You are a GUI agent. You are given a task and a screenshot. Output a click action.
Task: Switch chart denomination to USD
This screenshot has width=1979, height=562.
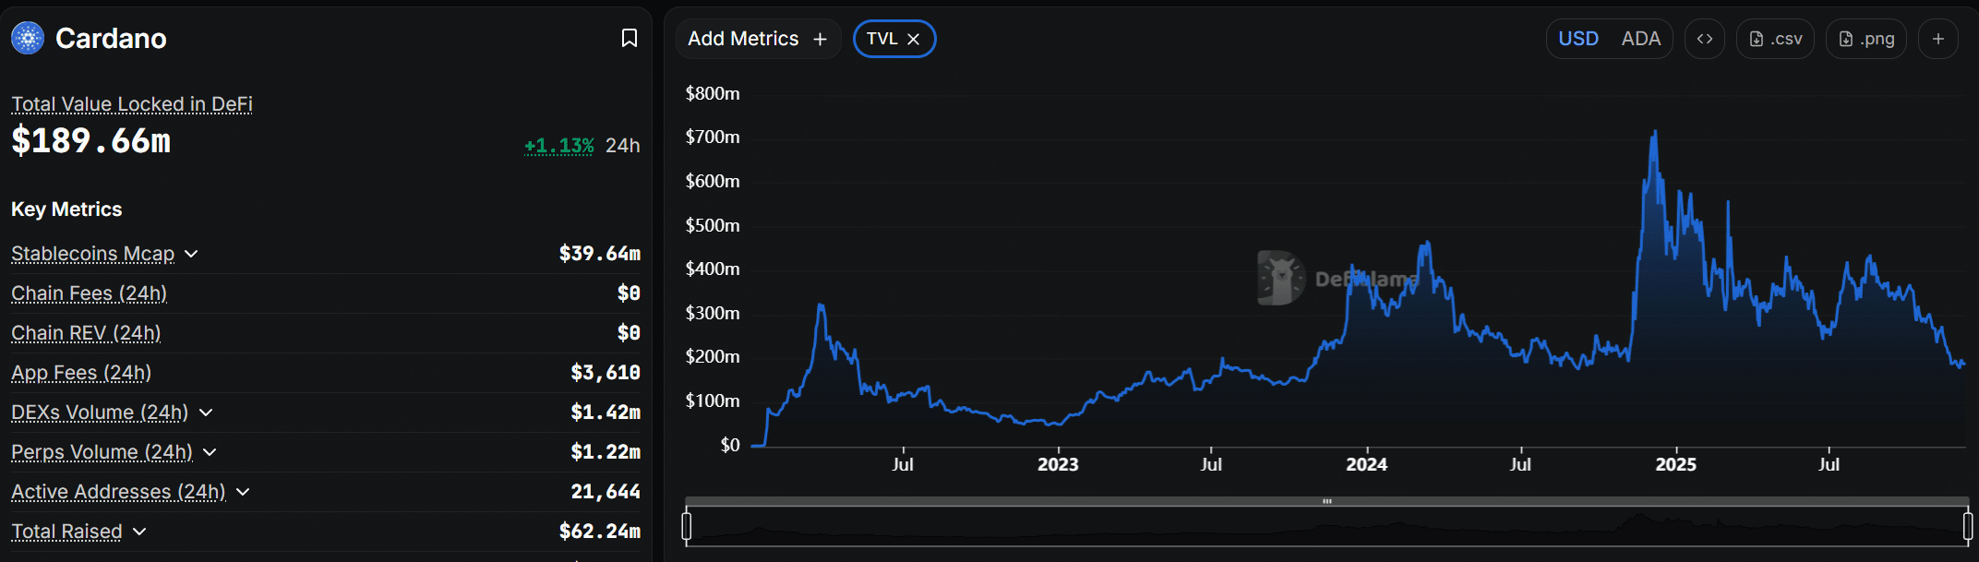(x=1577, y=39)
